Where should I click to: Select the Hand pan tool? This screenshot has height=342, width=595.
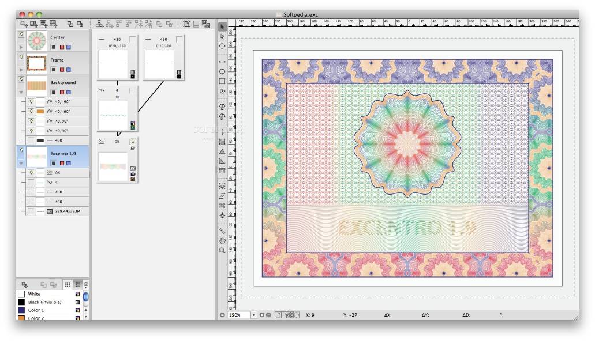[x=222, y=241]
